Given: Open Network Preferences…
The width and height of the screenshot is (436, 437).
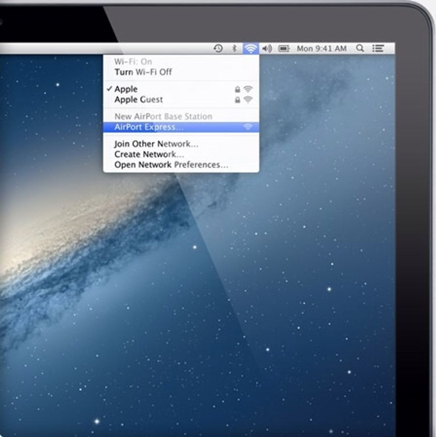Looking at the screenshot, I should pyautogui.click(x=181, y=165).
